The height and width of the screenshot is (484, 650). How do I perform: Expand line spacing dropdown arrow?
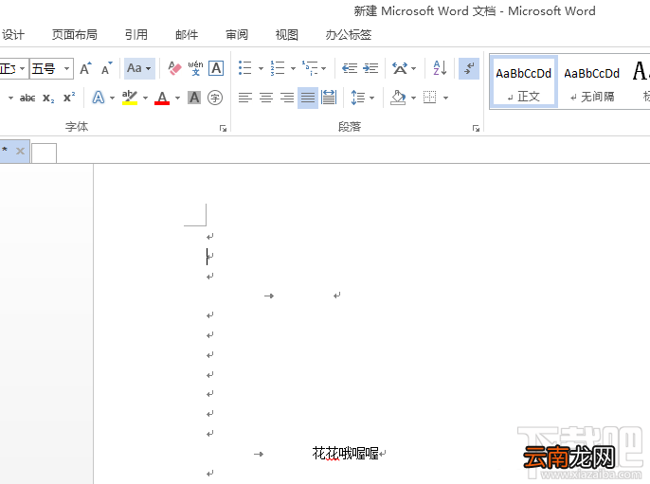[x=371, y=99]
